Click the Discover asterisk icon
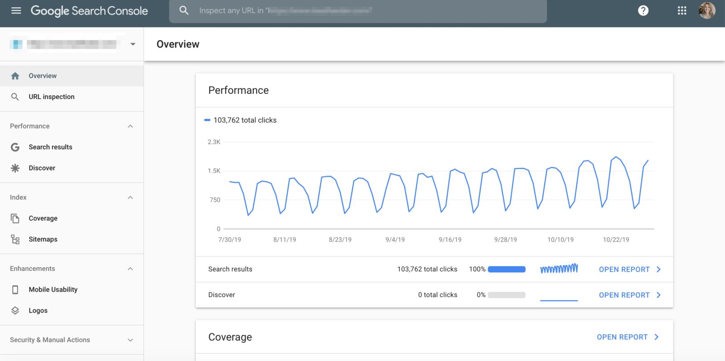Image resolution: width=725 pixels, height=361 pixels. (x=15, y=168)
